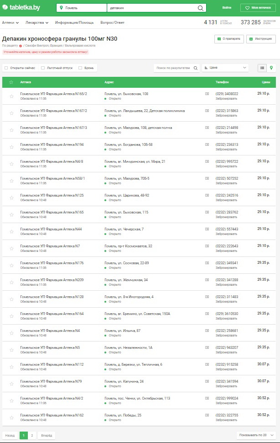Click phone number (0232) 258681
Image resolution: width=280 pixels, height=443 pixels.
(x=227, y=331)
